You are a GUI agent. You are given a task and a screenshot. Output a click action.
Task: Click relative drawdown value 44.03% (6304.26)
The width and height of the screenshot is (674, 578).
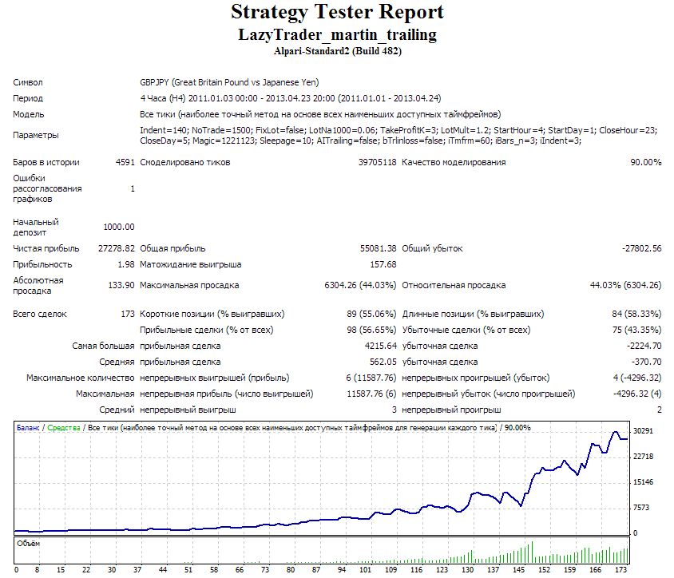click(625, 285)
